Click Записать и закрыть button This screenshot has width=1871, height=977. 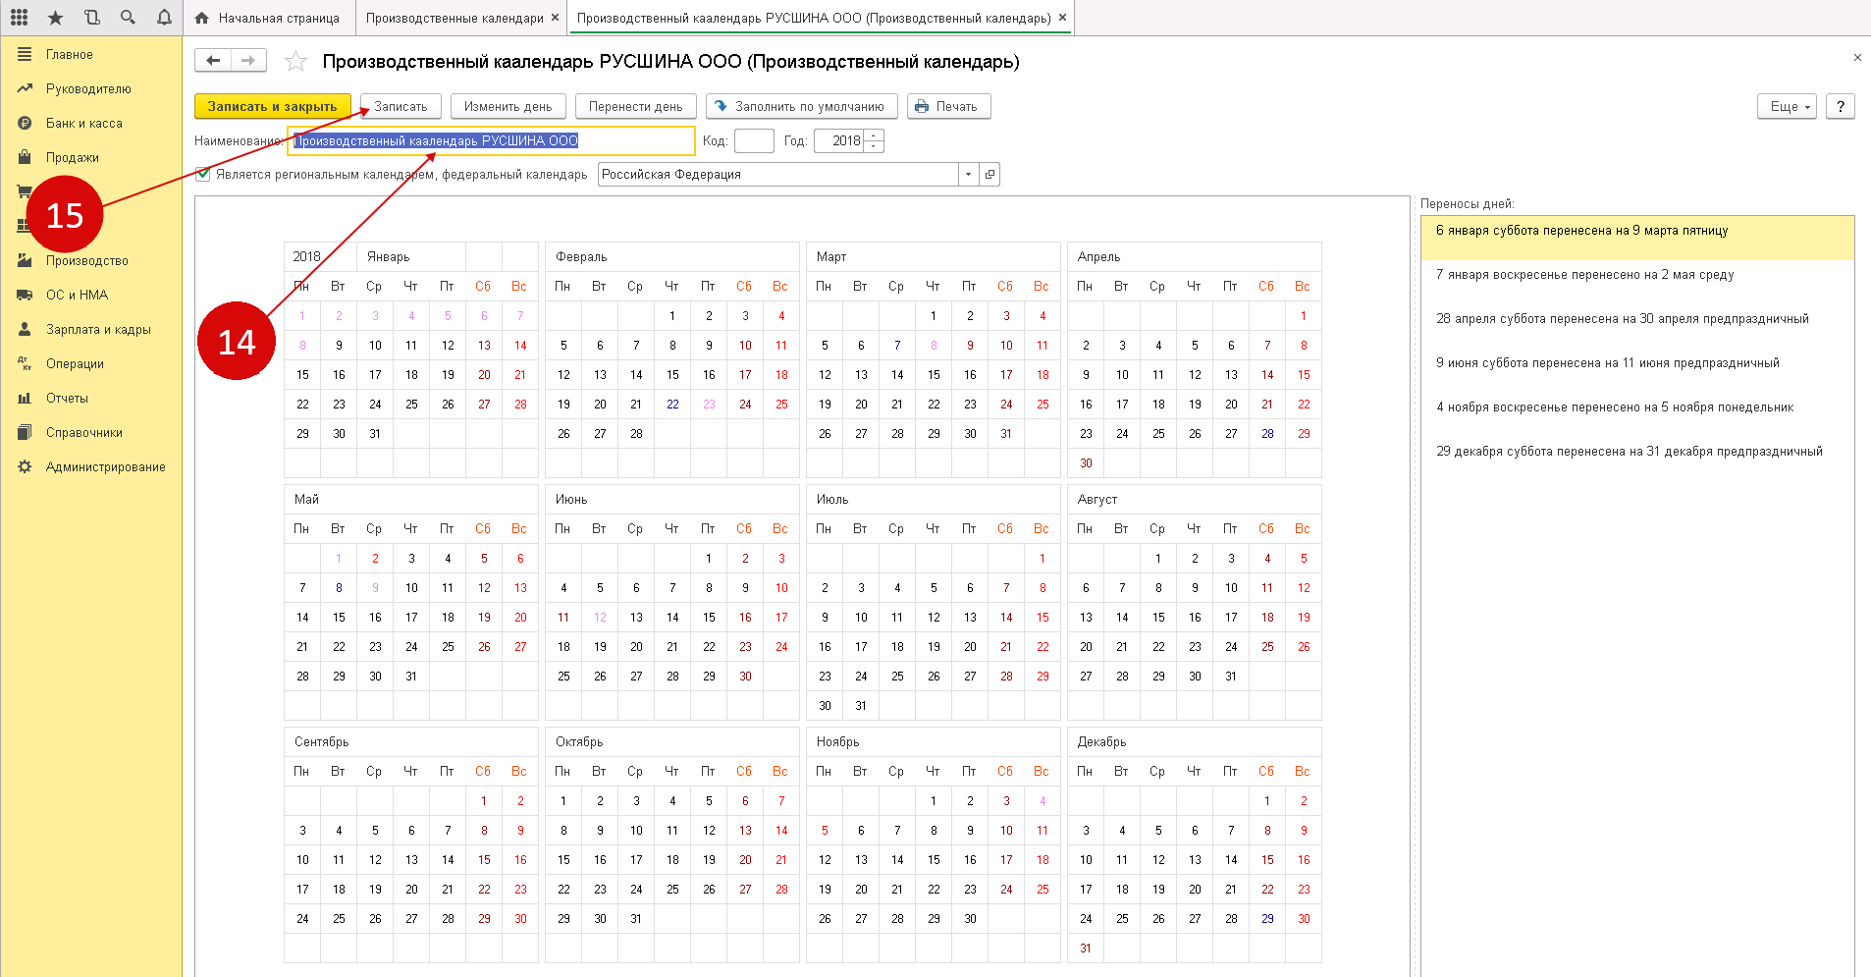[272, 106]
